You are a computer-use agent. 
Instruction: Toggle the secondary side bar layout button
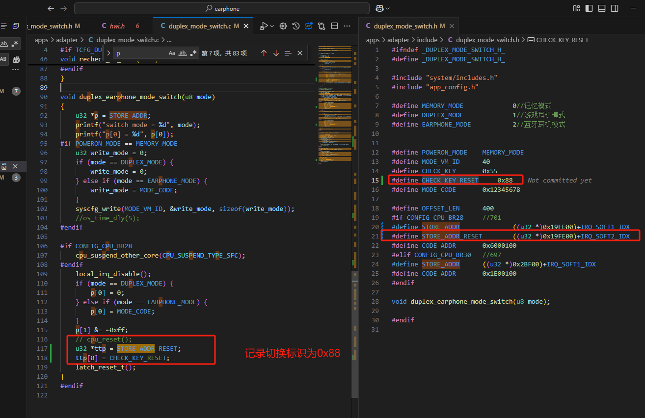[x=615, y=8]
